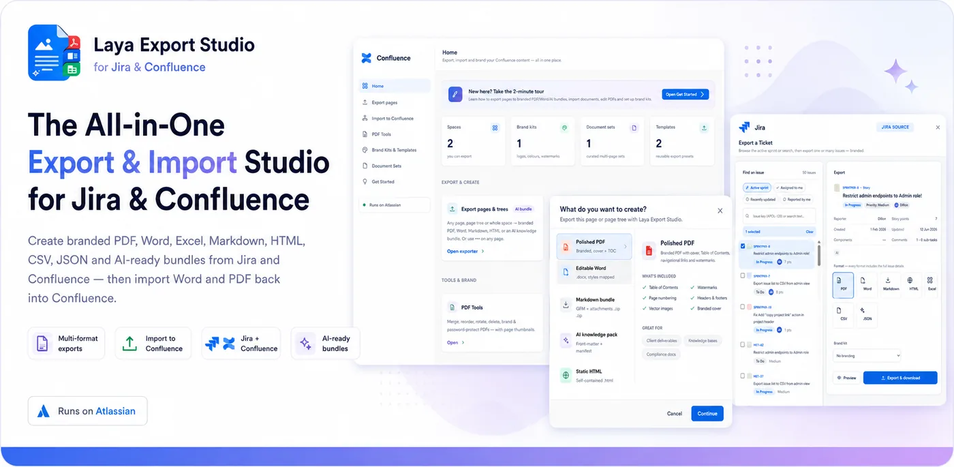Screen dimensions: 954x467
Task: Click the Laya Export Studio logo icon
Action: click(x=55, y=52)
